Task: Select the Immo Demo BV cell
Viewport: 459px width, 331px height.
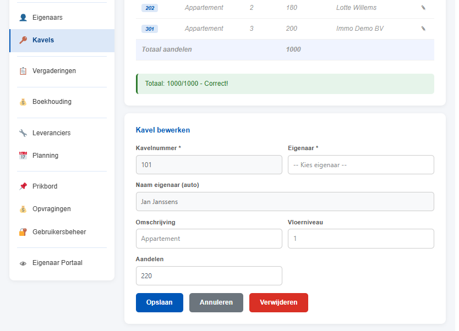Action: [360, 29]
